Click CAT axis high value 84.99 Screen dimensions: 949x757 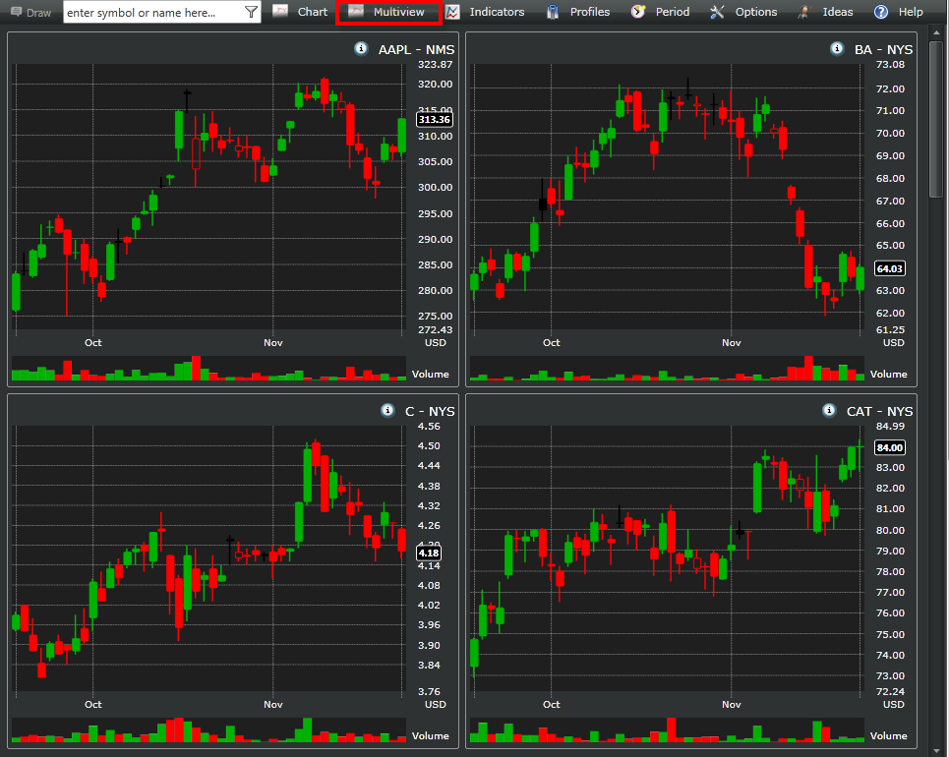[x=890, y=426]
